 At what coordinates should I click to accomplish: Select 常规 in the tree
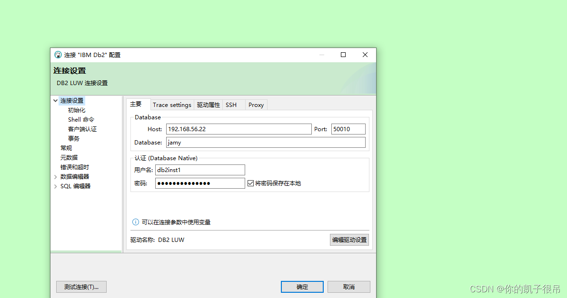[x=66, y=148]
